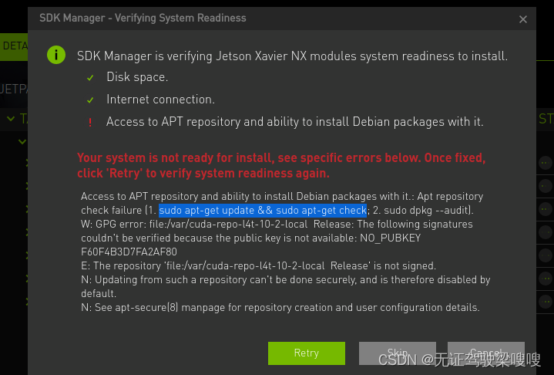Viewport: 554px width, 375px height.
Task: Click the check mark beside Internet connection
Action: point(90,100)
